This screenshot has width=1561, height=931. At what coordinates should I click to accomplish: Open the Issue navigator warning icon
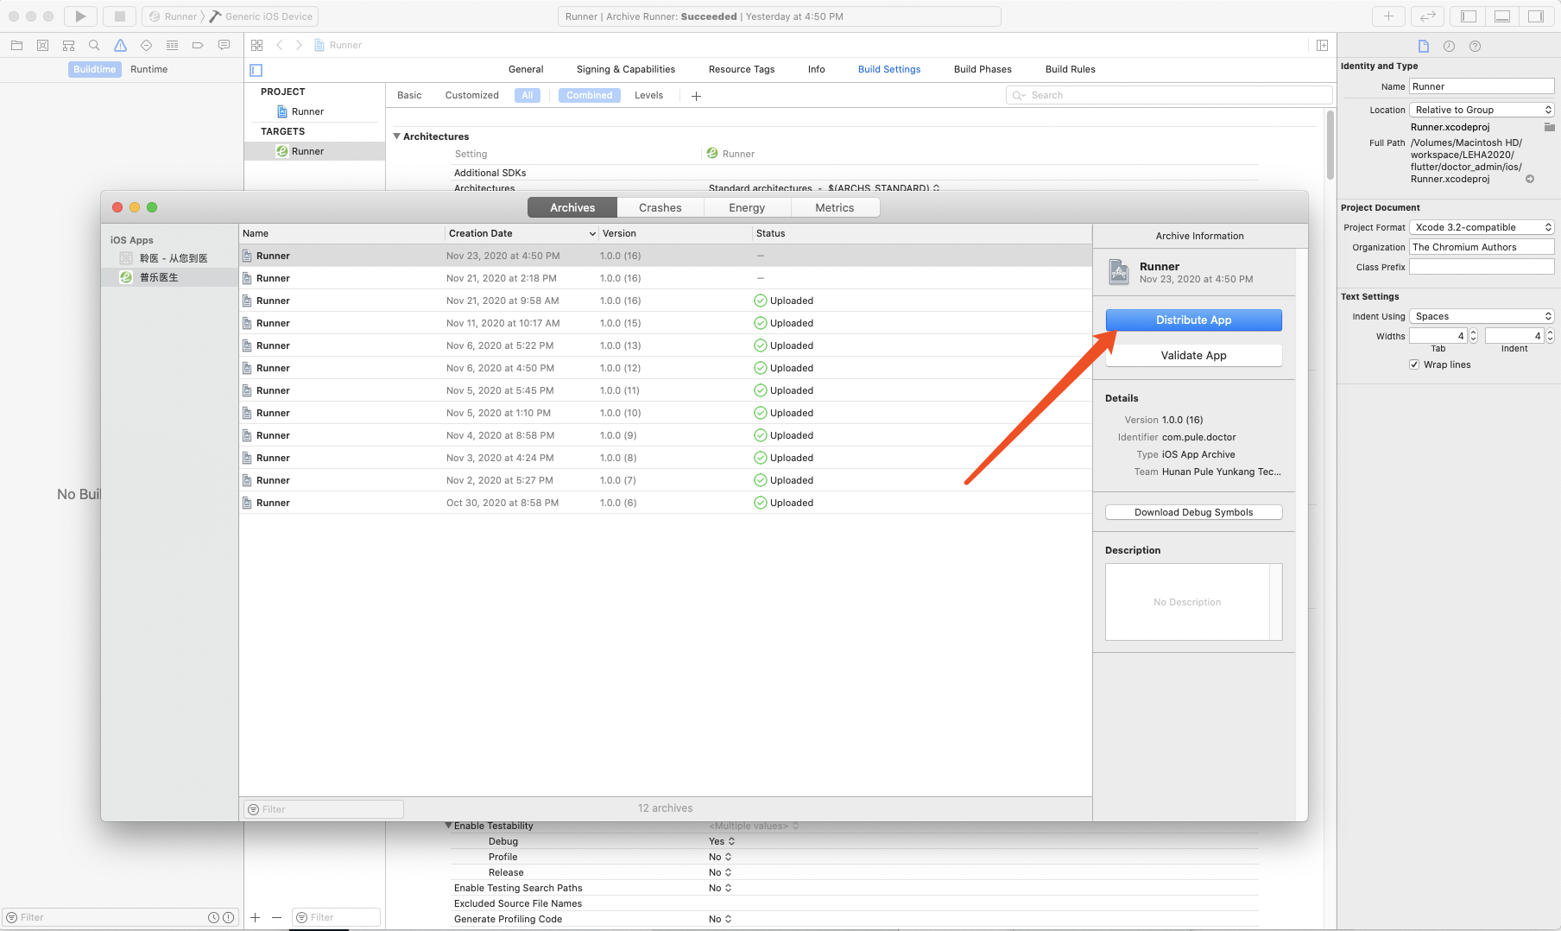120,45
